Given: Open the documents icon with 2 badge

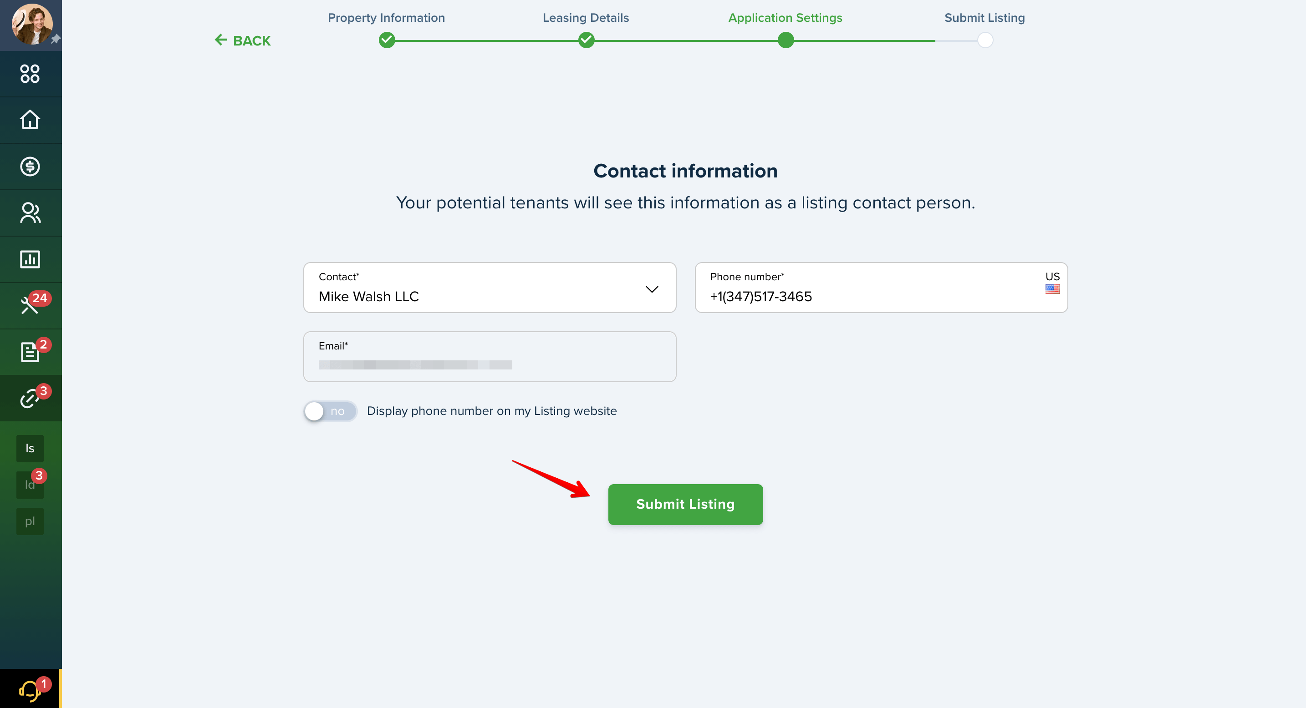Looking at the screenshot, I should (31, 351).
